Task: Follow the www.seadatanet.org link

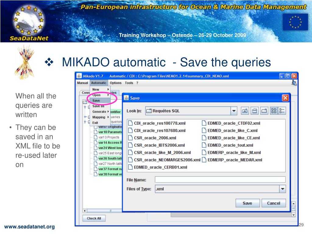Action: pyautogui.click(x=30, y=227)
